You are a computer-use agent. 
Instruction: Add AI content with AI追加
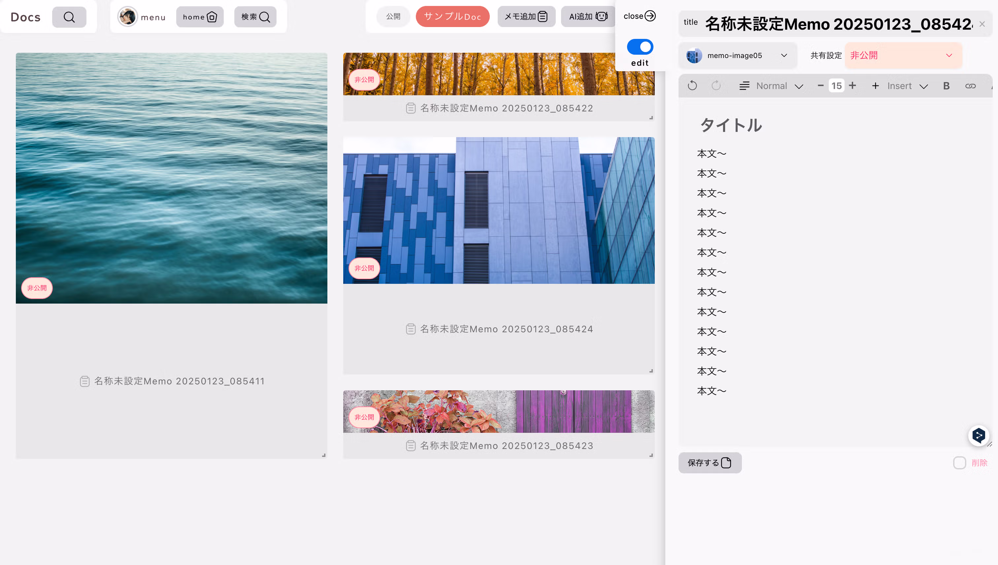[x=588, y=17]
